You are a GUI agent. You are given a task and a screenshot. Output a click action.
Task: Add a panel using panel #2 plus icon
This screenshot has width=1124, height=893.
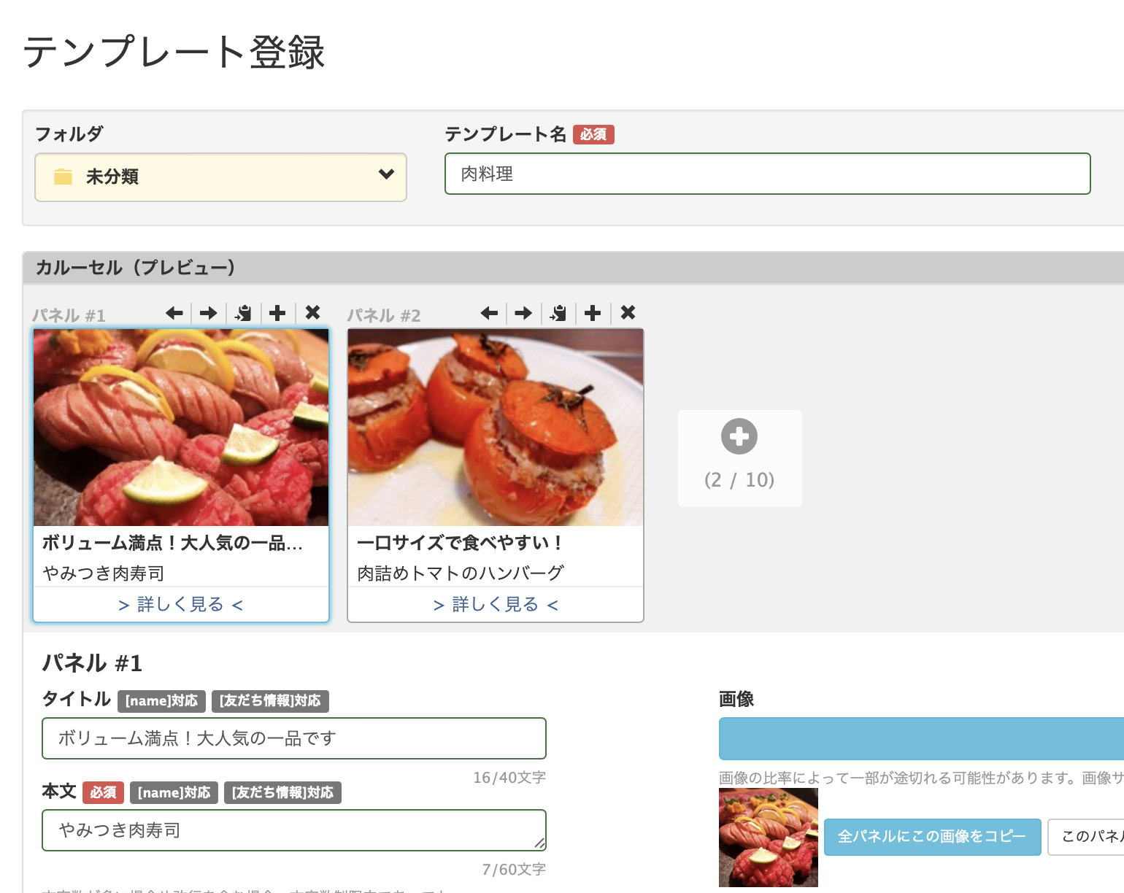593,313
